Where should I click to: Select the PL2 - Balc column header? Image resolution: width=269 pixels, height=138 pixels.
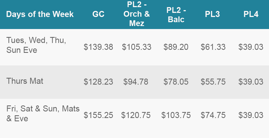[176, 15]
